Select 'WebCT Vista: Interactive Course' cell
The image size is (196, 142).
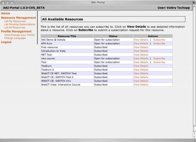67,85
